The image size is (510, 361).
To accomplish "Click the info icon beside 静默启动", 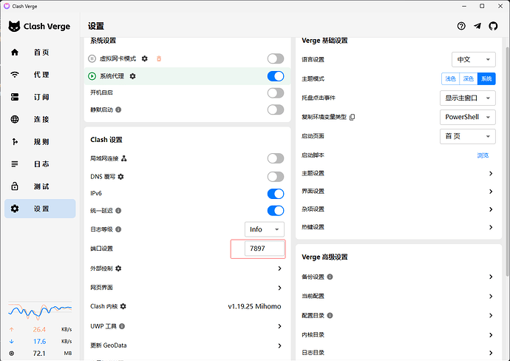I will point(118,109).
